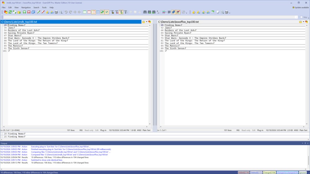Screen dimensions: 310x174
Task: Click the red Save right file icon
Action: click(29, 12)
